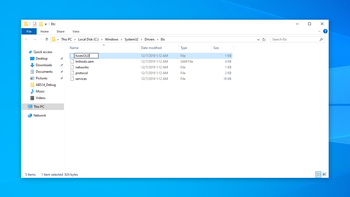350x197 pixels.
Task: Click the New Folder icon in the title bar
Action: click(x=41, y=24)
